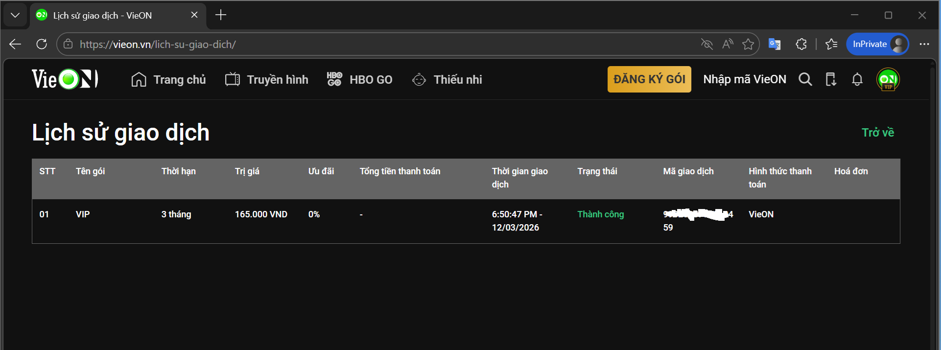
Task: Click the browser back arrow
Action: click(15, 44)
